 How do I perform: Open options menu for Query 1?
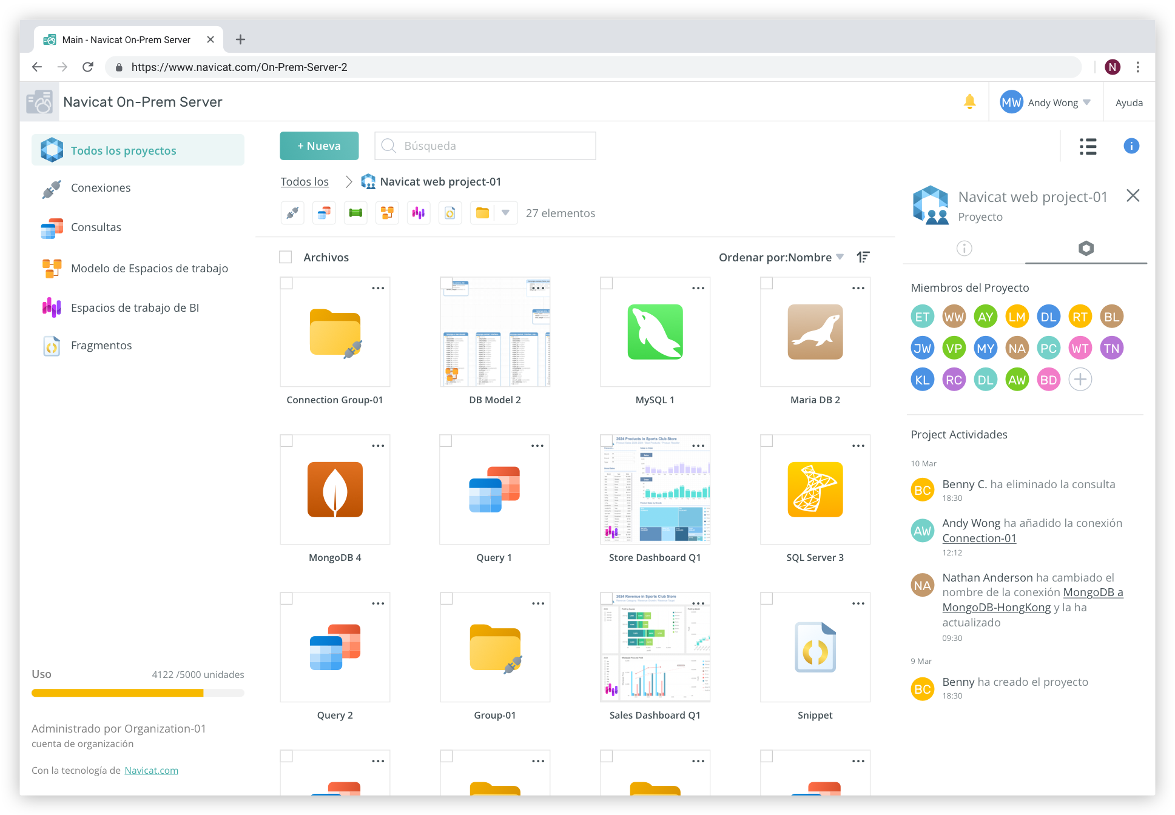[x=537, y=446]
